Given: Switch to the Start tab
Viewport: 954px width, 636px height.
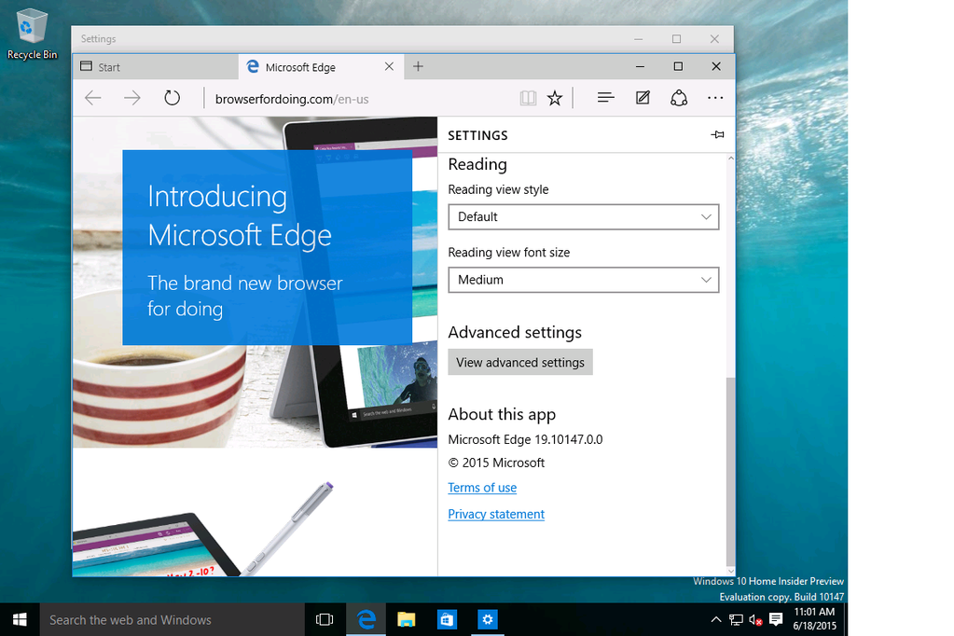Looking at the screenshot, I should [x=156, y=67].
